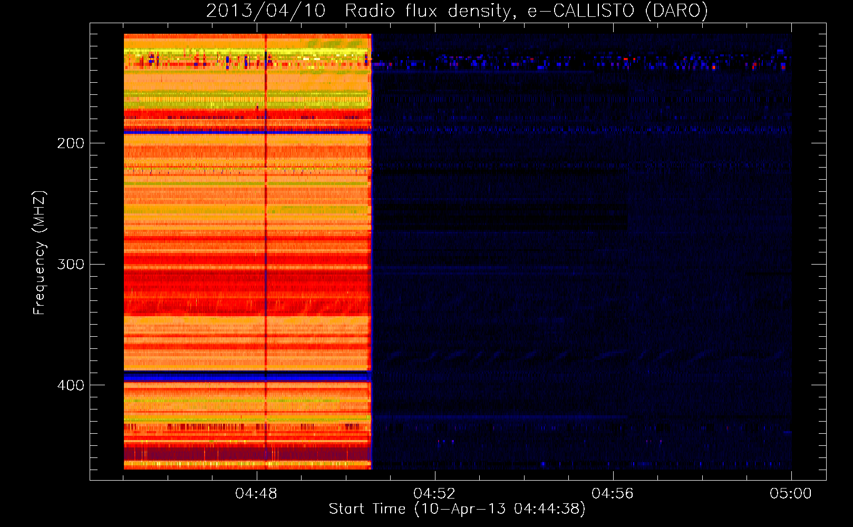Click the 04:52 time tick label

[434, 494]
